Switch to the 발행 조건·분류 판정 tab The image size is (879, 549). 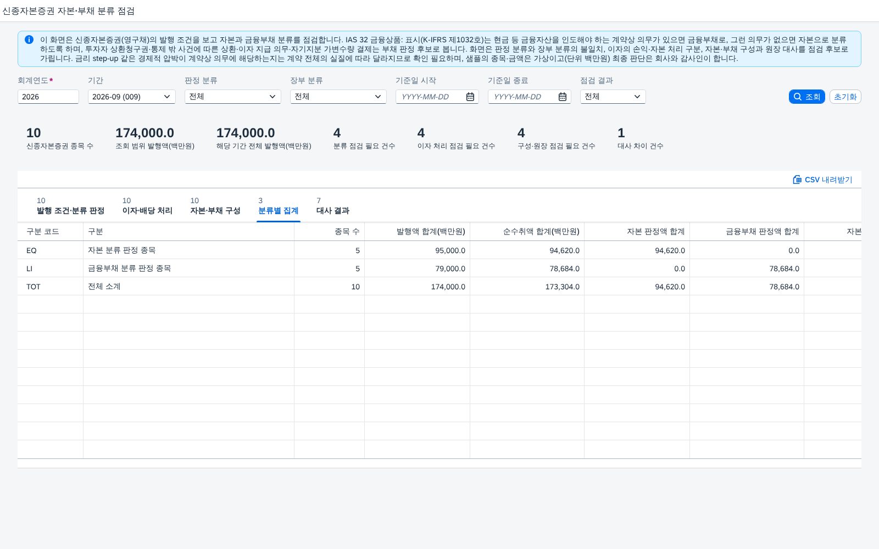[x=70, y=206]
